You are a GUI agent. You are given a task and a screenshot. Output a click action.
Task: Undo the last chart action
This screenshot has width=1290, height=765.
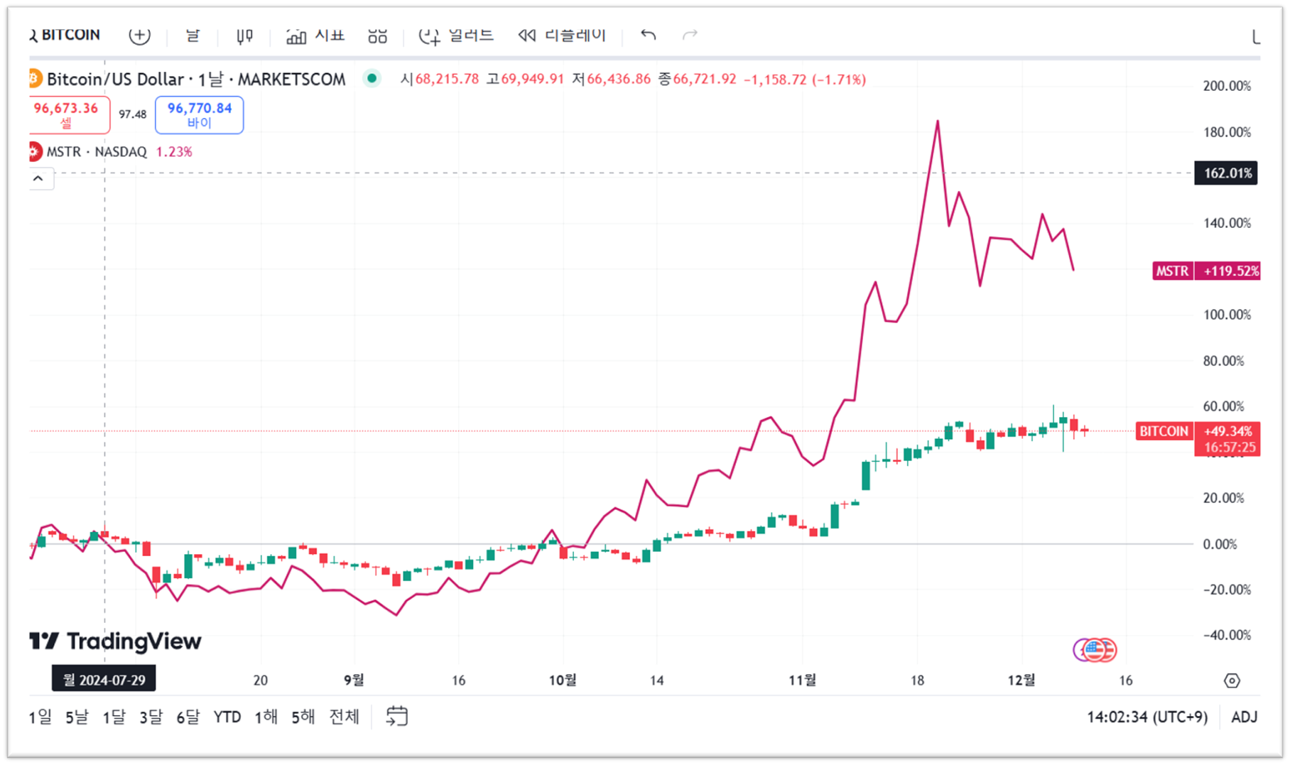648,35
